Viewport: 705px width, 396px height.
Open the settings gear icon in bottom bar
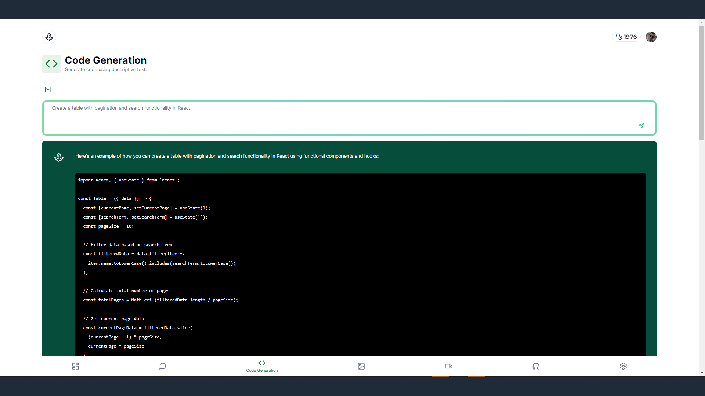(623, 366)
